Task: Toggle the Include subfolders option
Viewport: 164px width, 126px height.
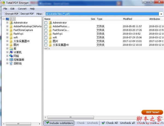Action: tap(59, 123)
